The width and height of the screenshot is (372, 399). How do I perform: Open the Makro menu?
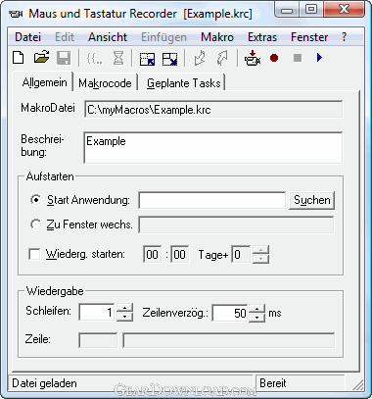click(x=217, y=37)
